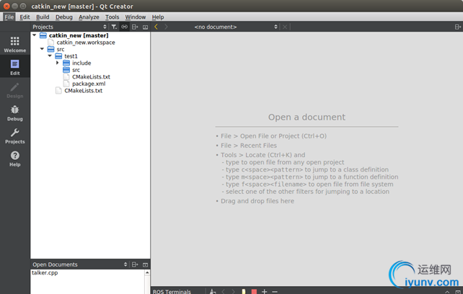Screen dimensions: 463x294
Task: Open Debug mode in the sidebar
Action: pyautogui.click(x=14, y=113)
